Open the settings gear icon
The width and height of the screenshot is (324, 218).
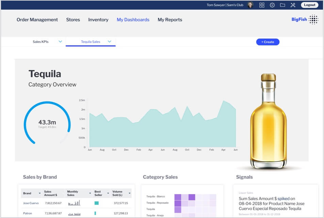272,5
